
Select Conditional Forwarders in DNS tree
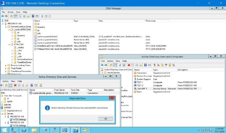tap(21, 71)
